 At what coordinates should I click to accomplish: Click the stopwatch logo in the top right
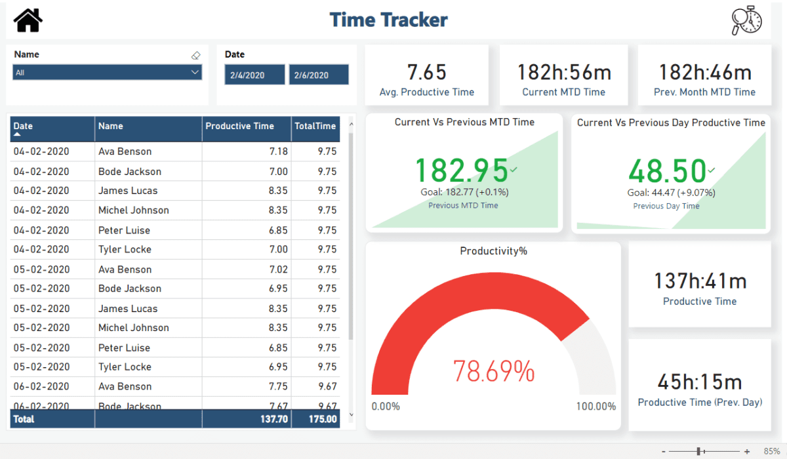pyautogui.click(x=746, y=20)
